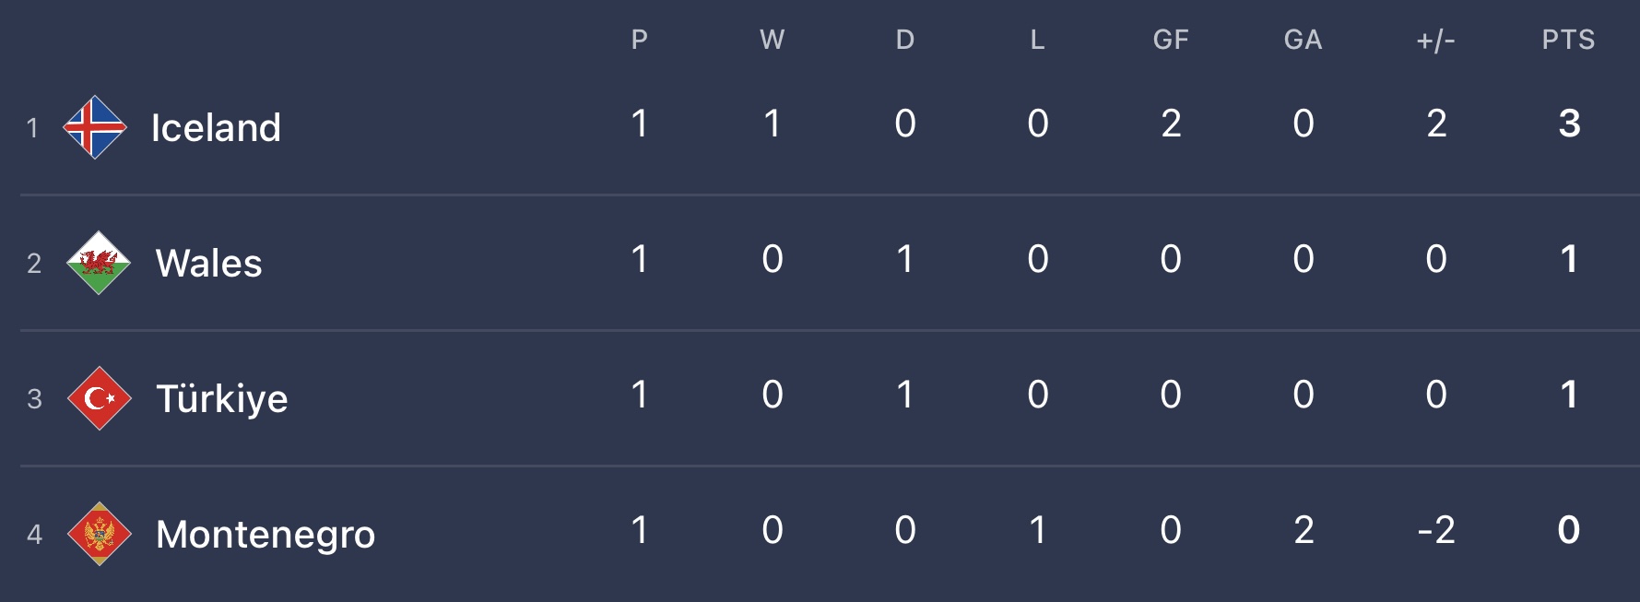1640x602 pixels.
Task: Click the Montenegro flag icon
Action: 100,534
